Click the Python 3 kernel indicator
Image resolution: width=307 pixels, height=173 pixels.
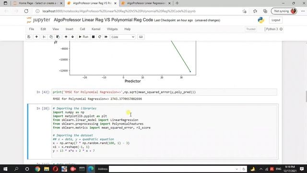point(274,29)
